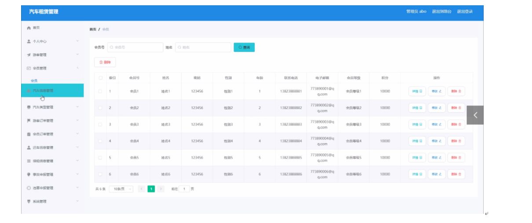The width and height of the screenshot is (532, 223).
Task: Tick the select-all checkbox in table header
Action: point(100,78)
